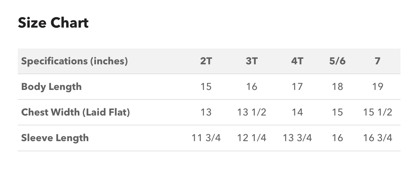Click the Body Length row label

click(x=51, y=87)
